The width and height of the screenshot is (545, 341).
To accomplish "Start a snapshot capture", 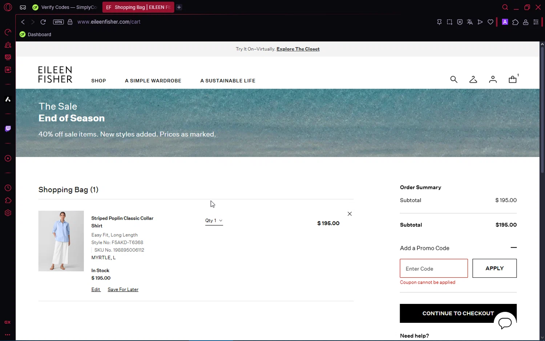I will tap(449, 22).
